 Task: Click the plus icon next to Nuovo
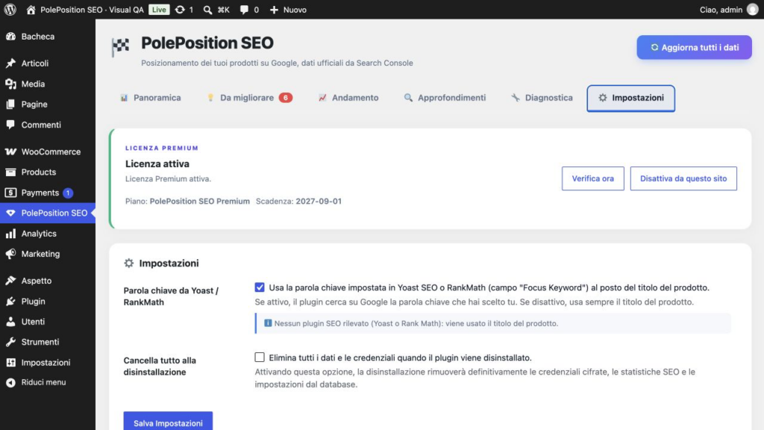274,10
